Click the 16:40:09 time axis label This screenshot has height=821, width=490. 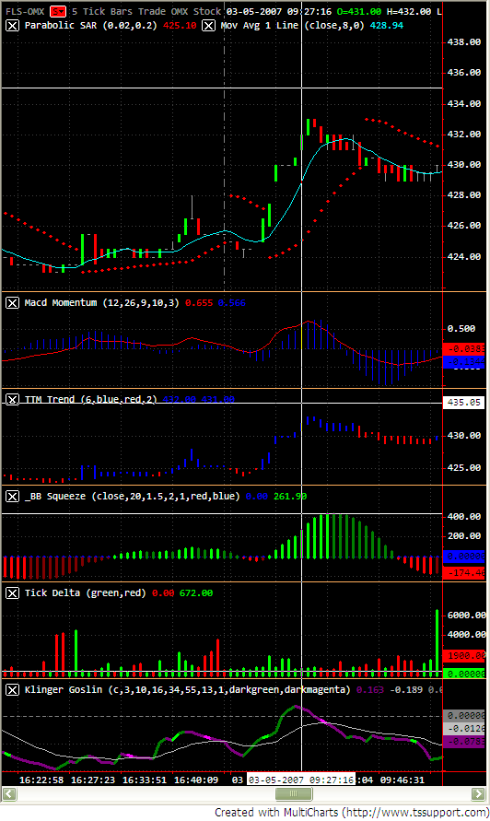(x=196, y=780)
